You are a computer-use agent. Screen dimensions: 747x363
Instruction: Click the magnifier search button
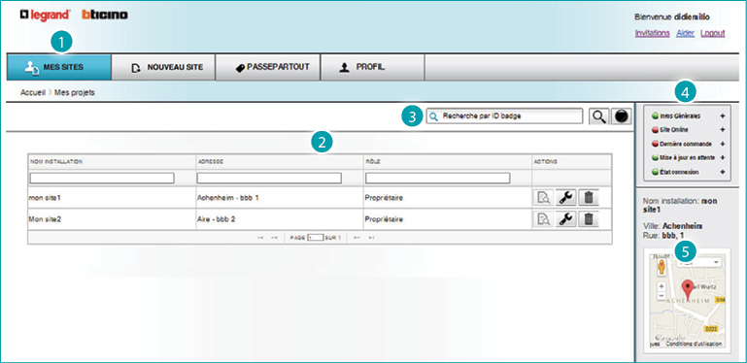click(598, 116)
